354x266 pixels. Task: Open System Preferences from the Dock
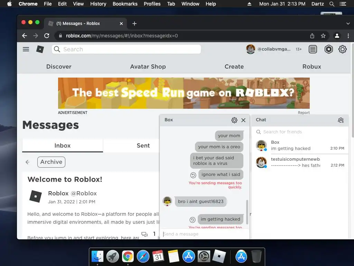tap(204, 257)
